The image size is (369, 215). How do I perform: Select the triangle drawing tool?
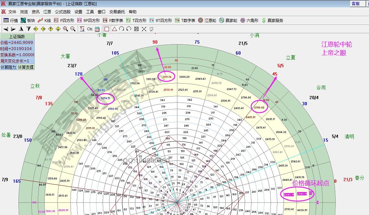click(x=114, y=29)
